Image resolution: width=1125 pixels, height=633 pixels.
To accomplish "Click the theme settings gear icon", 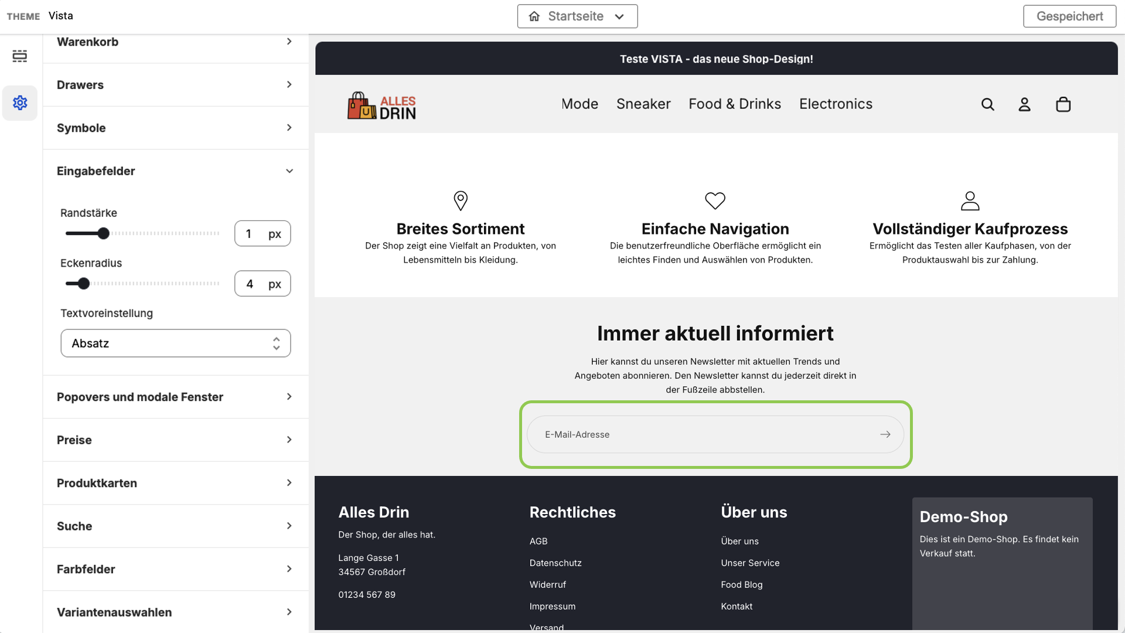I will 20,103.
